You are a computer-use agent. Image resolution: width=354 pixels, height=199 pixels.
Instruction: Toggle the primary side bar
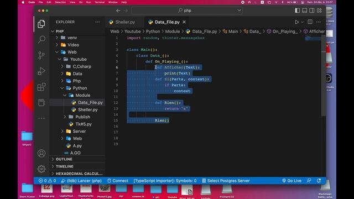coord(298,11)
